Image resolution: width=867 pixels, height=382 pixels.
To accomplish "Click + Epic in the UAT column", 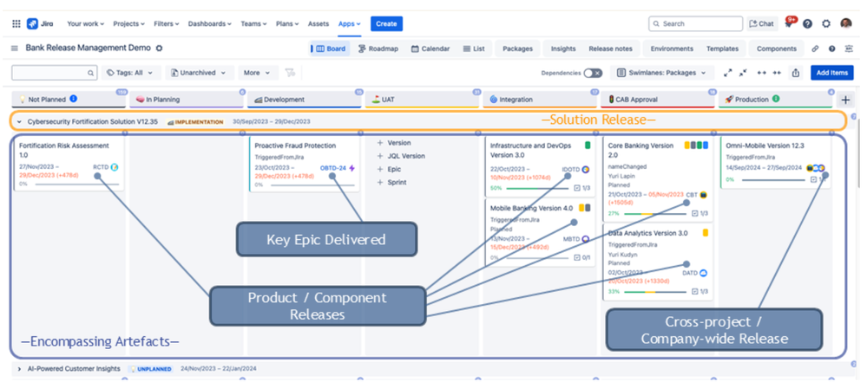I will point(390,170).
